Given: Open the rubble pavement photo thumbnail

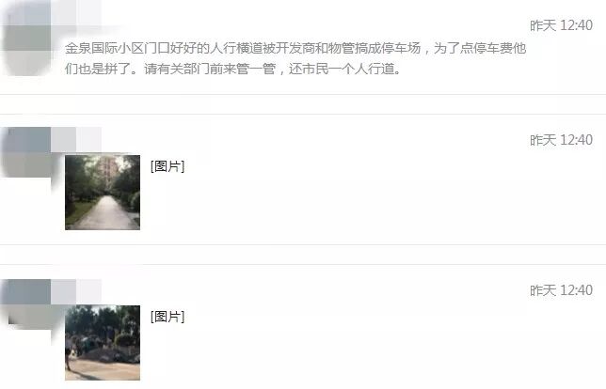Looking at the screenshot, I should coord(103,343).
